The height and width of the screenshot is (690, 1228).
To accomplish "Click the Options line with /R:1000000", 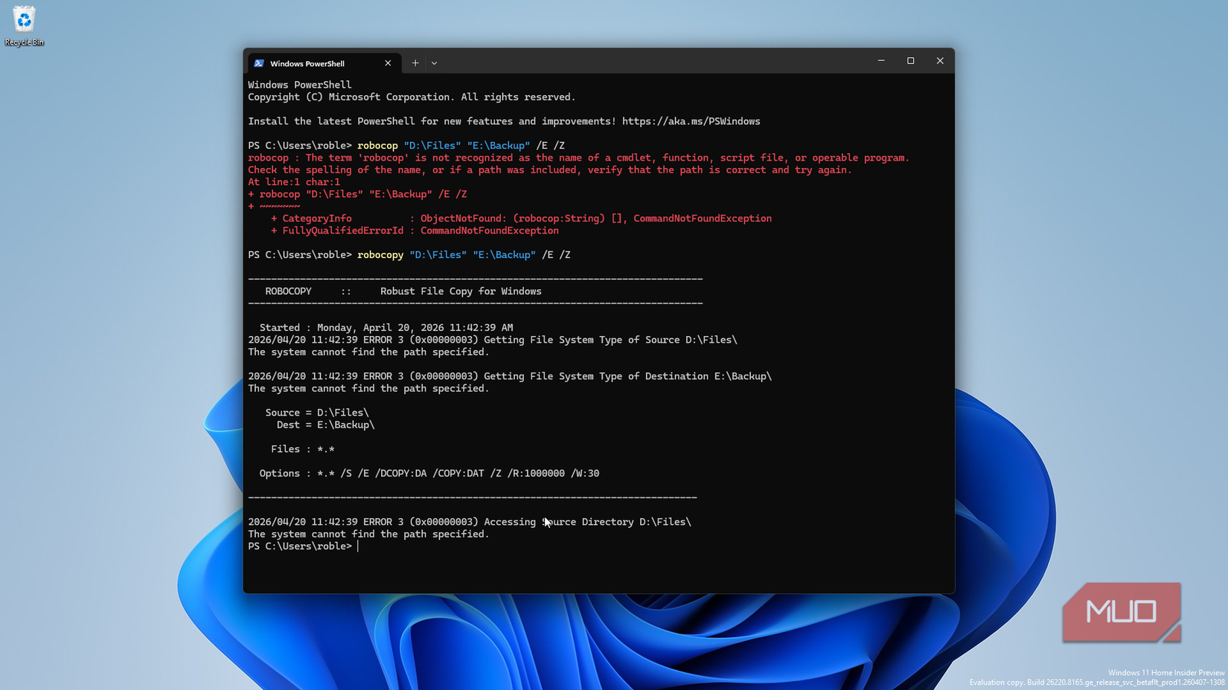I will pyautogui.click(x=429, y=474).
